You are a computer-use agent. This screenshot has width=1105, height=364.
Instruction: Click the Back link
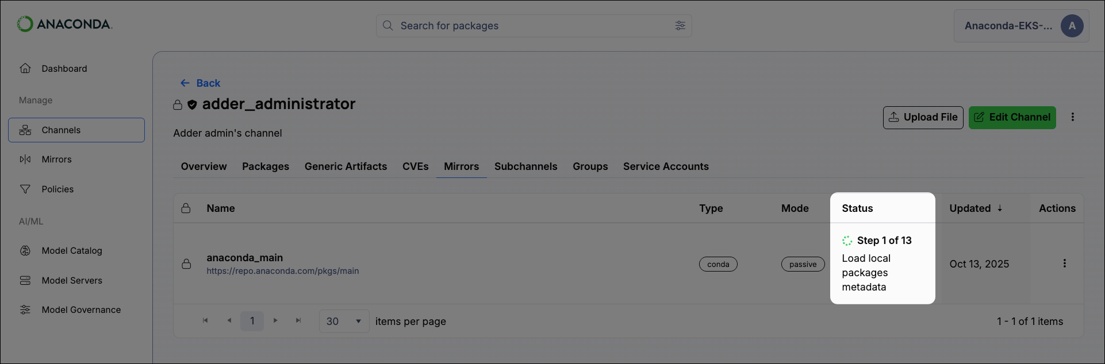tap(200, 83)
